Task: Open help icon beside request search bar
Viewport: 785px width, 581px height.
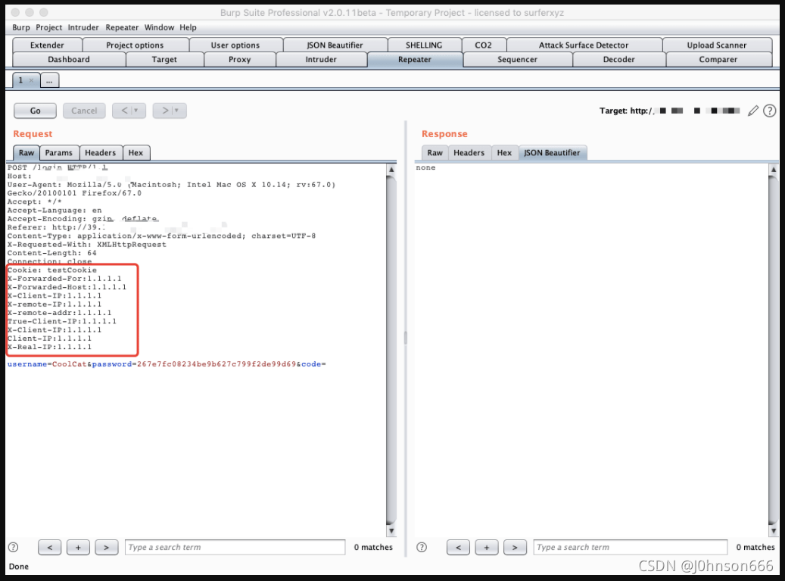Action: click(x=14, y=547)
